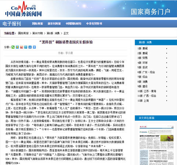The image size is (177, 165).
Task: Share the article via WeChat icon
Action: pos(13,47)
